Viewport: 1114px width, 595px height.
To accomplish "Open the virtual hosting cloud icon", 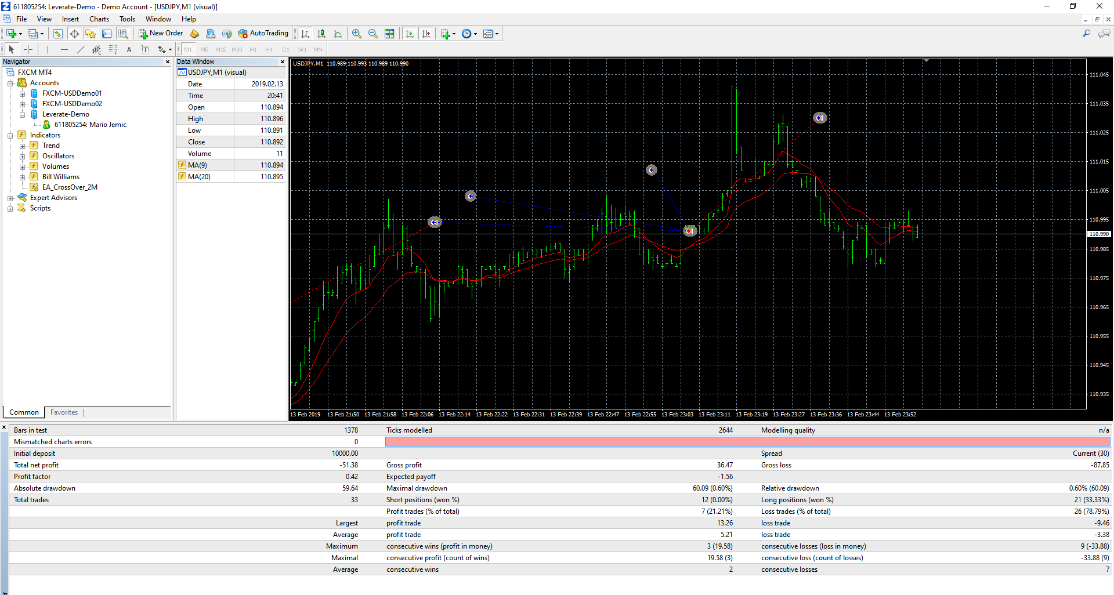I will (x=211, y=34).
